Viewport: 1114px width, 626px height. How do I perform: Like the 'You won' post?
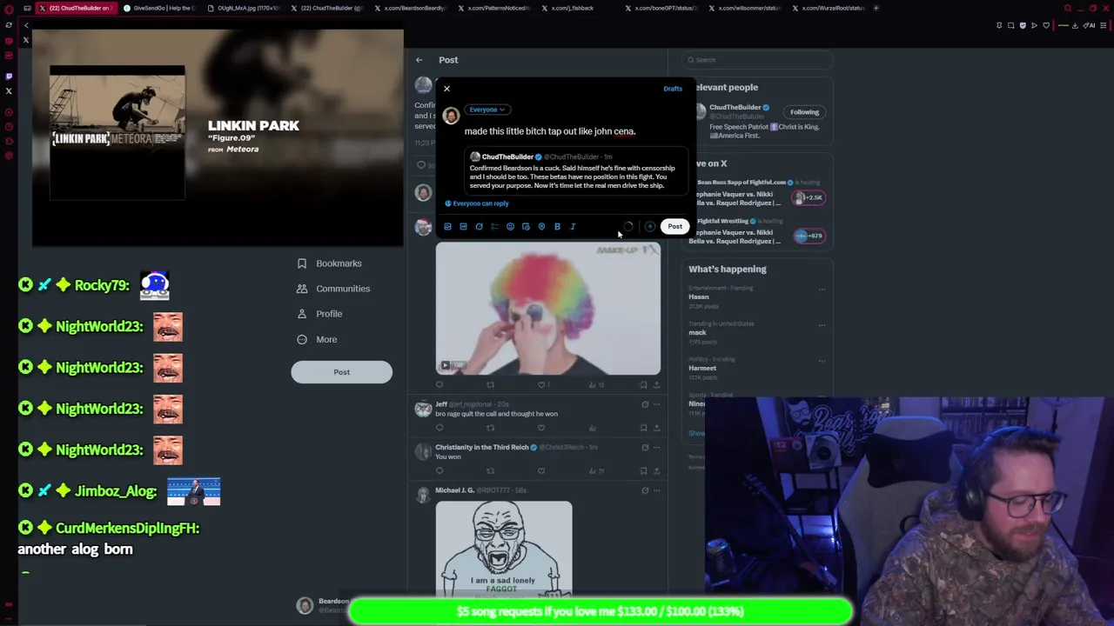[541, 471]
